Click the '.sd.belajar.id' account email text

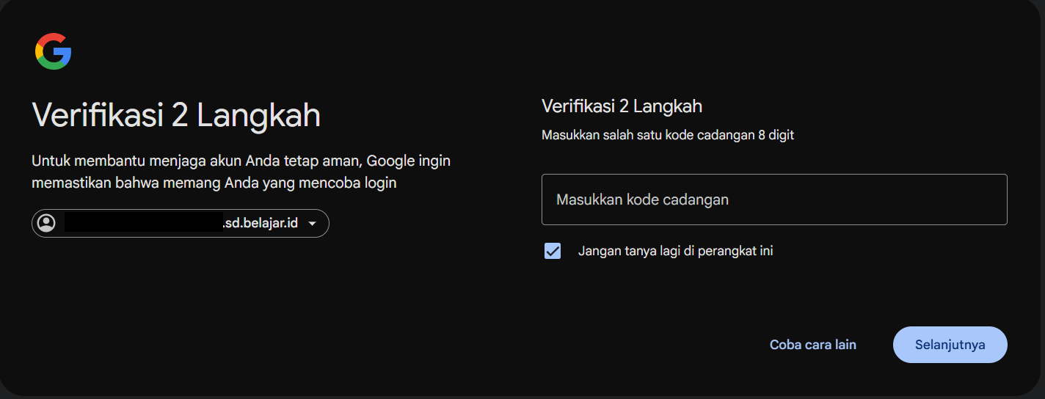click(260, 223)
